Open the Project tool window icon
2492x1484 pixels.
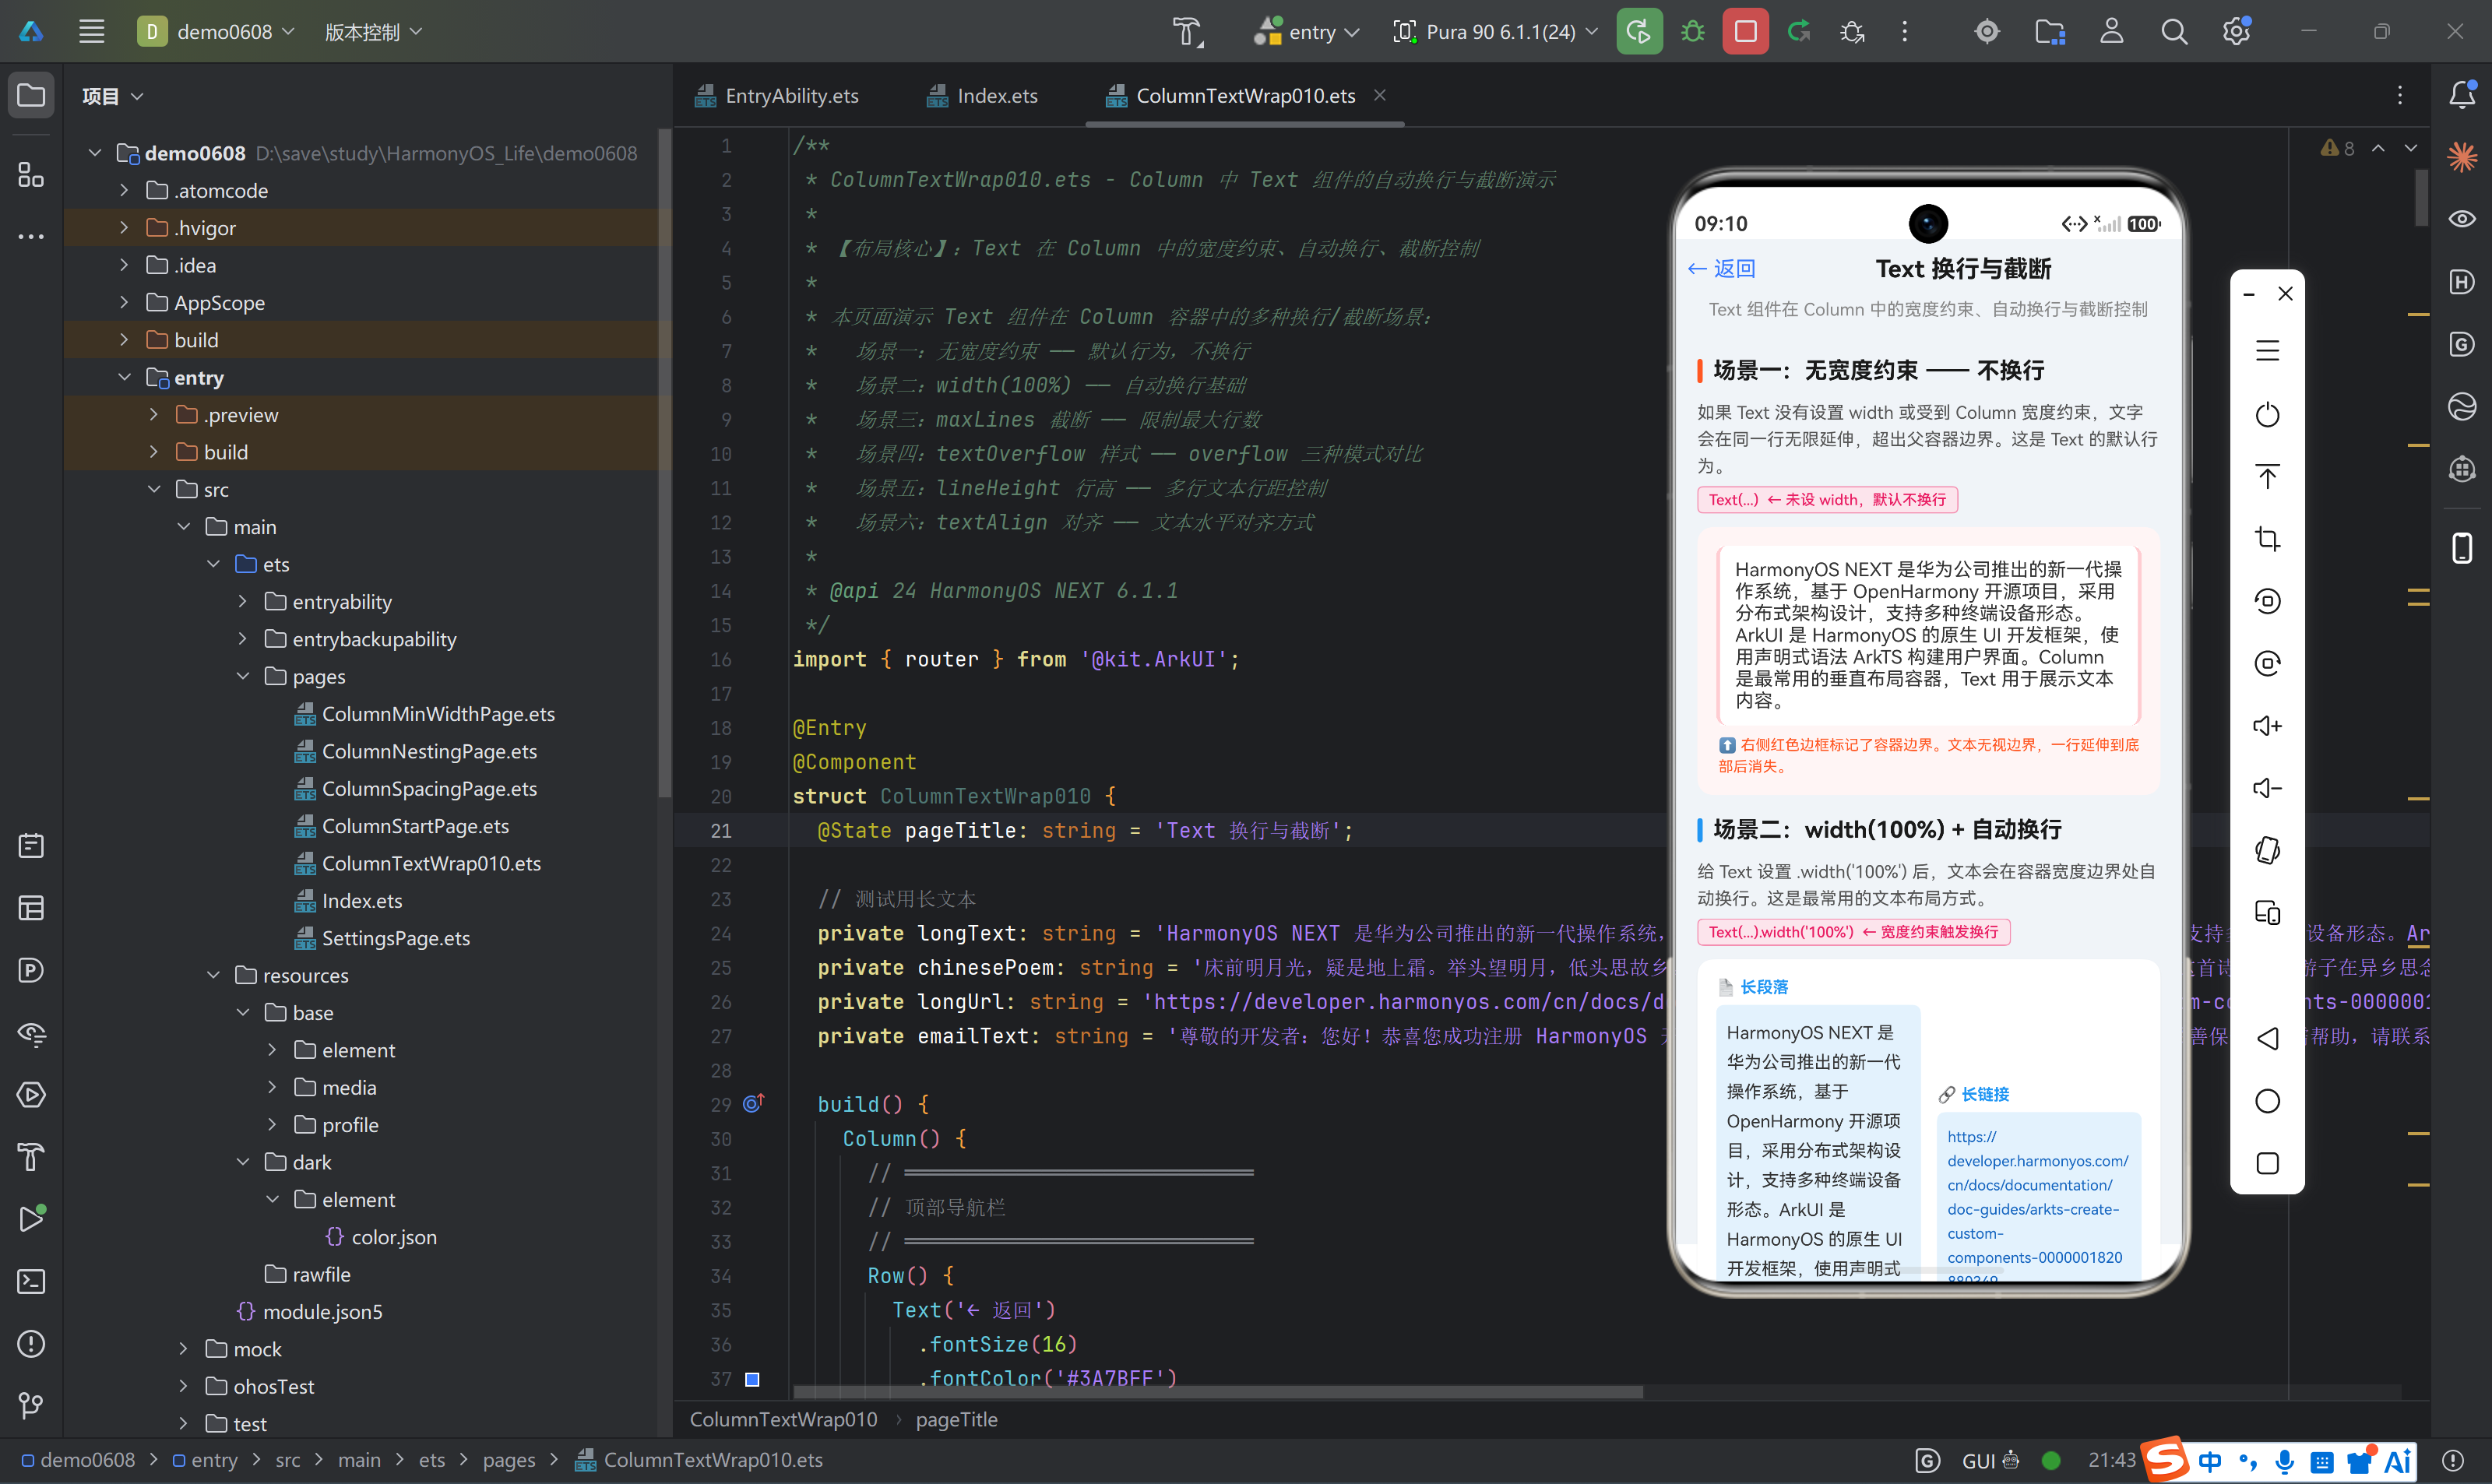[31, 95]
